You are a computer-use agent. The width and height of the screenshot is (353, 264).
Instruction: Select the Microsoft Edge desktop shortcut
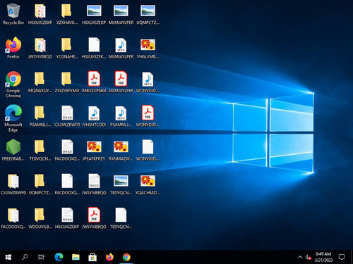pyautogui.click(x=13, y=118)
